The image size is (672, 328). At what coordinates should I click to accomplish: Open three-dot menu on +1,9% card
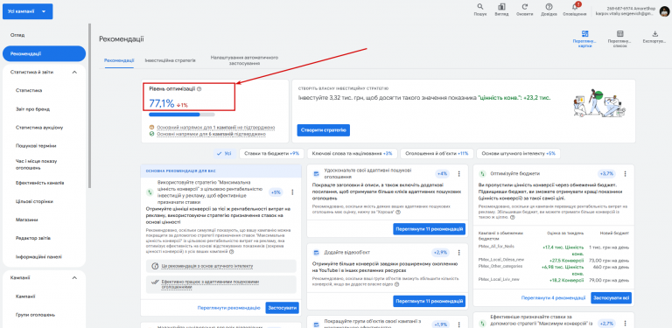459,325
